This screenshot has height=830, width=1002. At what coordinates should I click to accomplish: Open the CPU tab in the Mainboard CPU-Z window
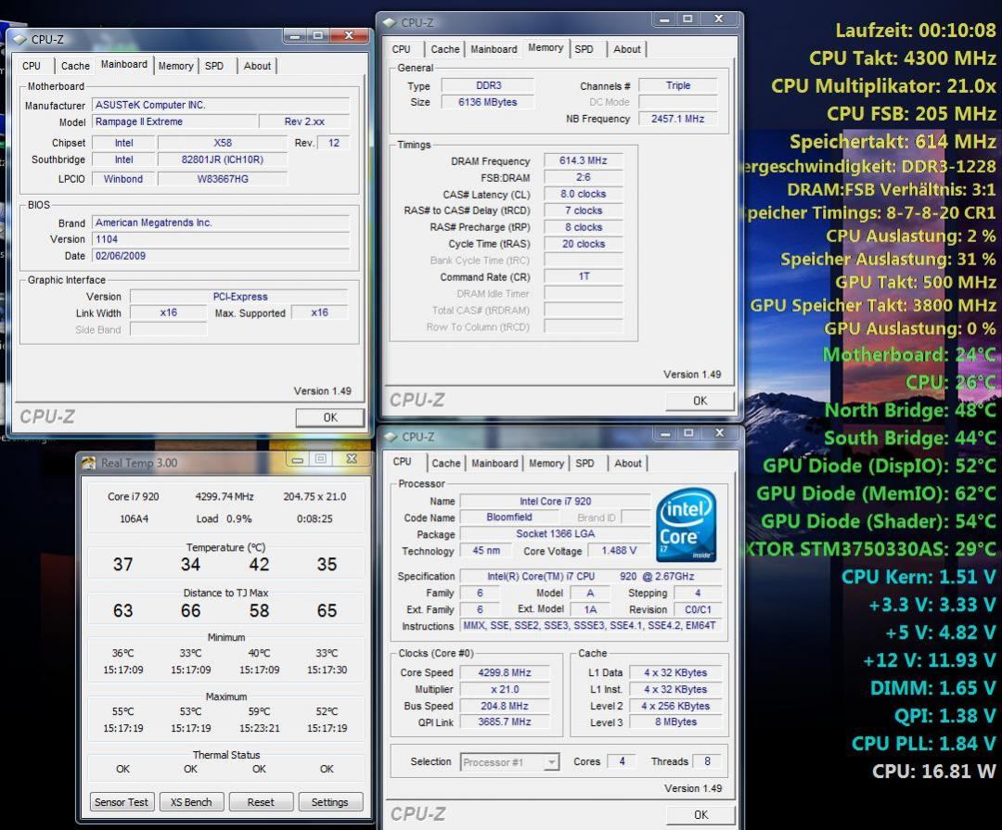32,66
